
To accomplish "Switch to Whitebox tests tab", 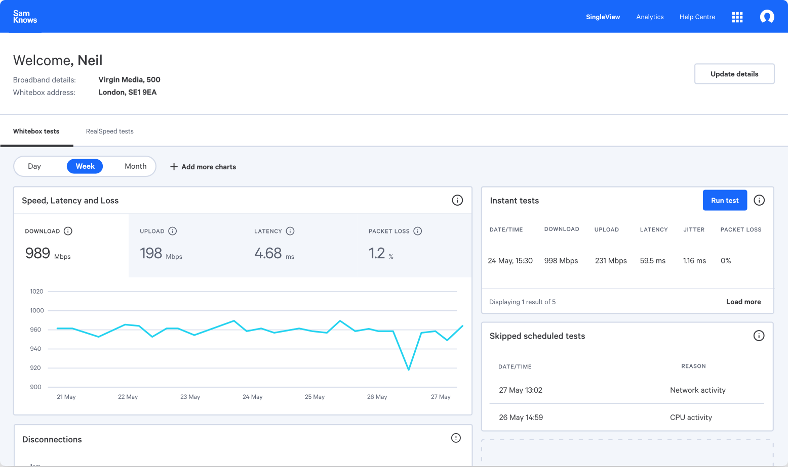I will click(x=36, y=131).
